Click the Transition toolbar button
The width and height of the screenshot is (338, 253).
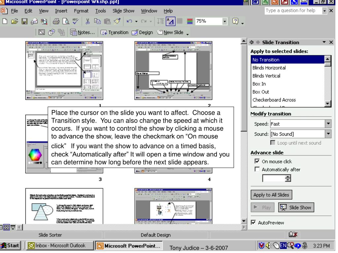[x=115, y=32]
